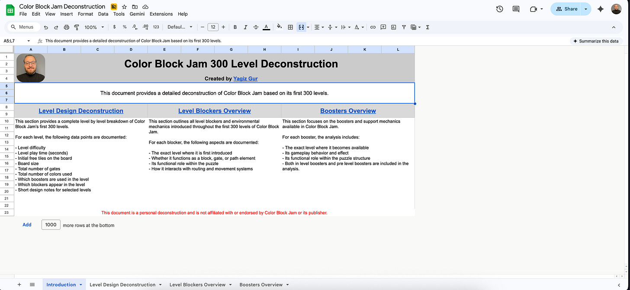Image resolution: width=630 pixels, height=290 pixels.
Task: Open the Share options dropdown arrow
Action: coord(586,9)
